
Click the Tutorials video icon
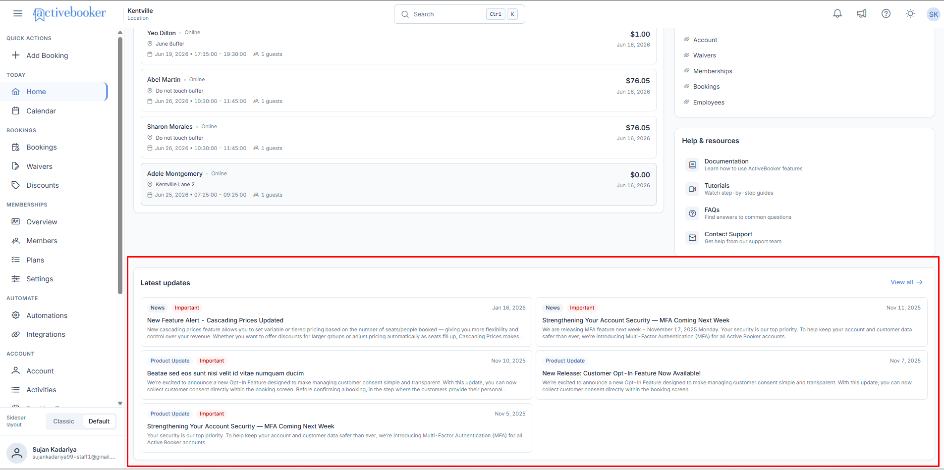tap(692, 189)
